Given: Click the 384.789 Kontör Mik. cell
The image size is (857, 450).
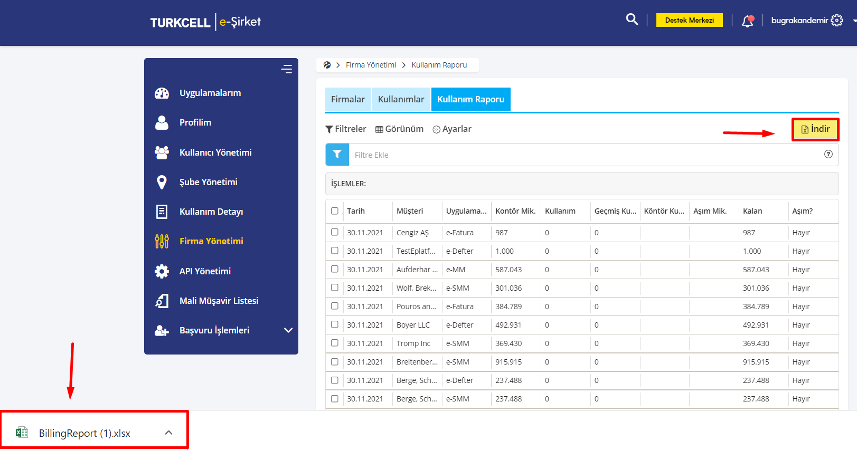Looking at the screenshot, I should [508, 307].
